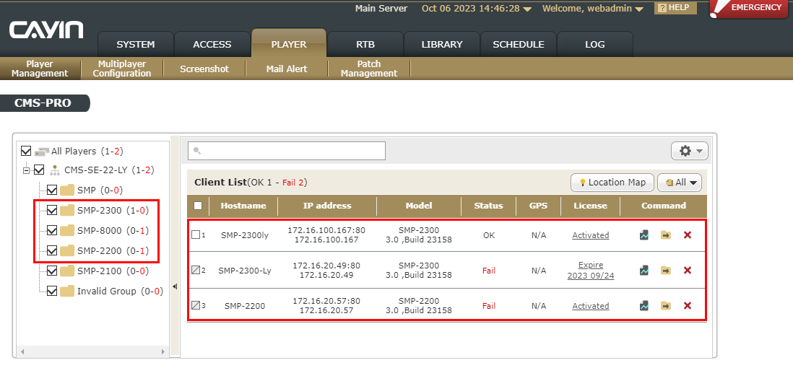This screenshot has height=368, width=793.
Task: Click the client search input field
Action: click(x=287, y=151)
